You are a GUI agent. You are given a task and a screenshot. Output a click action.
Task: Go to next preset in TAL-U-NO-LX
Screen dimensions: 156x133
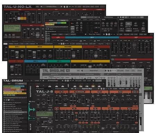(x=61, y=7)
